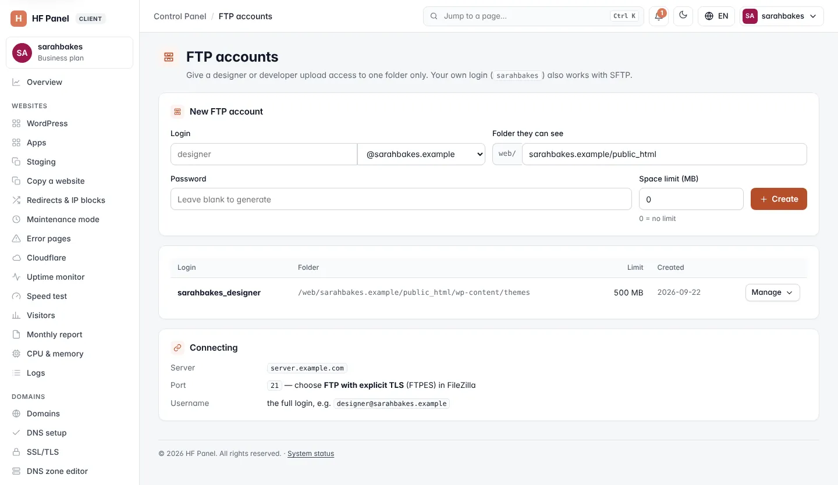The image size is (838, 485).
Task: Click the Control Panel breadcrumb link
Action: click(x=180, y=16)
